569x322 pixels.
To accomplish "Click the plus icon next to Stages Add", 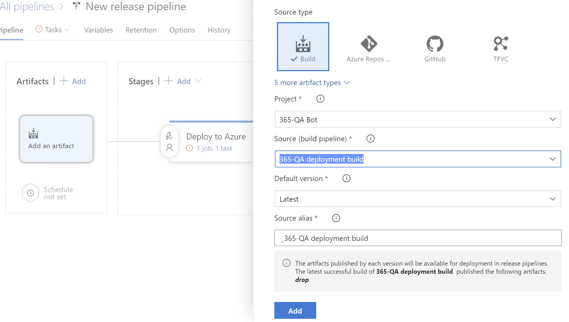I will tap(169, 81).
